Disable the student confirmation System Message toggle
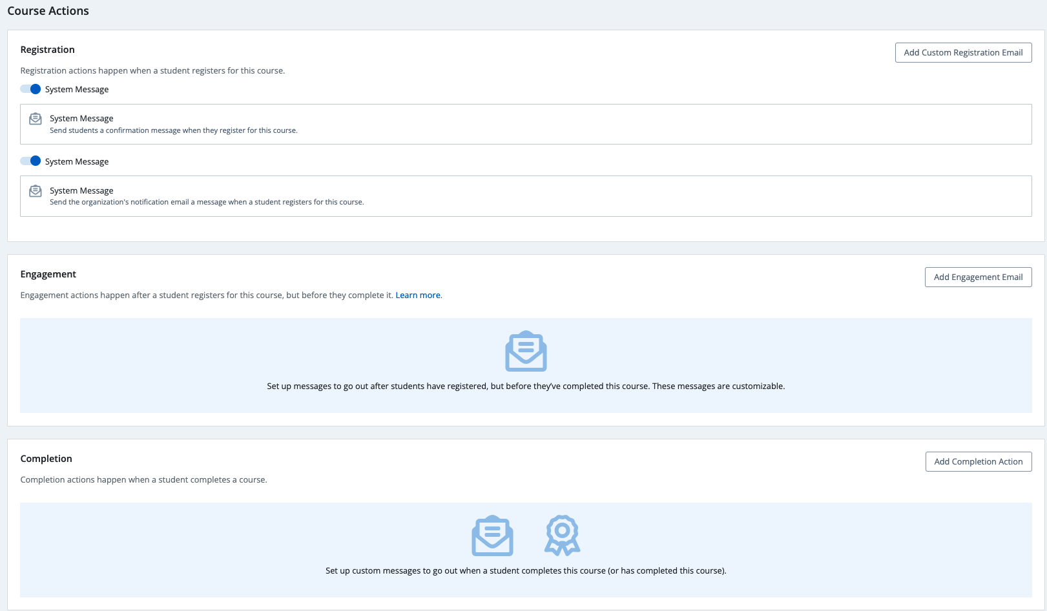This screenshot has height=611, width=1047. tap(30, 89)
